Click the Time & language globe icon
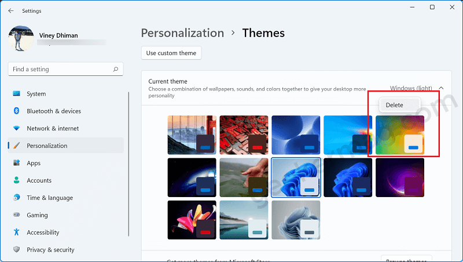 point(17,198)
